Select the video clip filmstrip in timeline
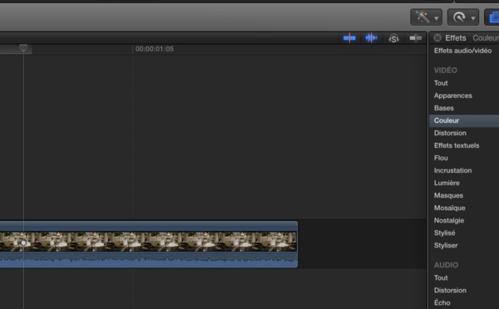This screenshot has height=309, width=499. tap(148, 242)
